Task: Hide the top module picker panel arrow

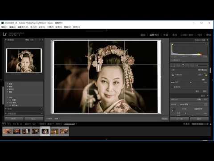Action: (107, 30)
